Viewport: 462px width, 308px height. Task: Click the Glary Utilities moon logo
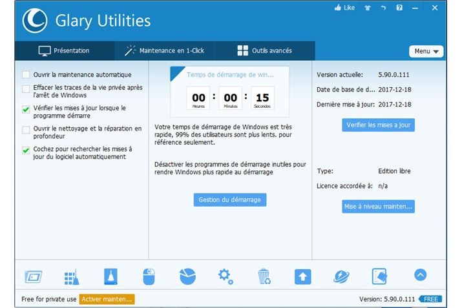[x=35, y=21]
